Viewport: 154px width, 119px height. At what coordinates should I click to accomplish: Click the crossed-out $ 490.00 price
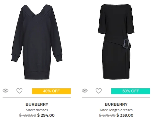(x=27, y=115)
